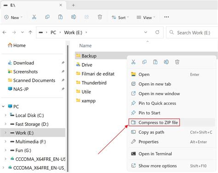The image size is (218, 173).
Task: Click the Cut icon in the context menu
Action: 133,62
